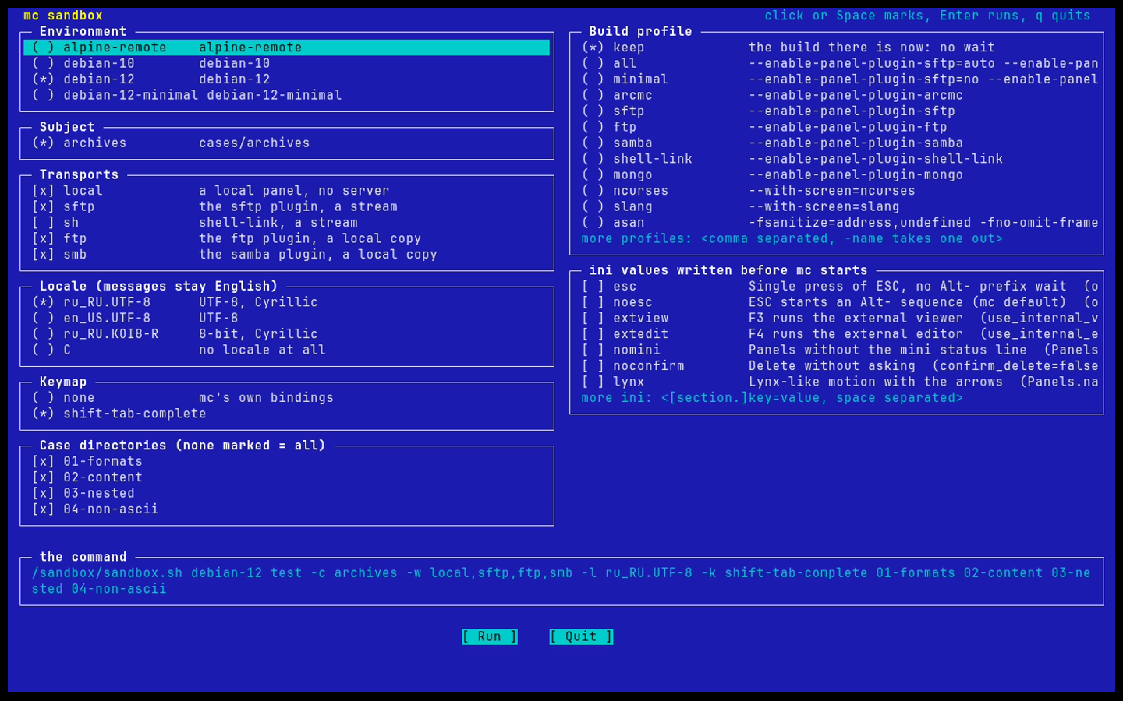Click the generated sandbox.sh command text
This screenshot has height=701, width=1123.
(x=561, y=581)
